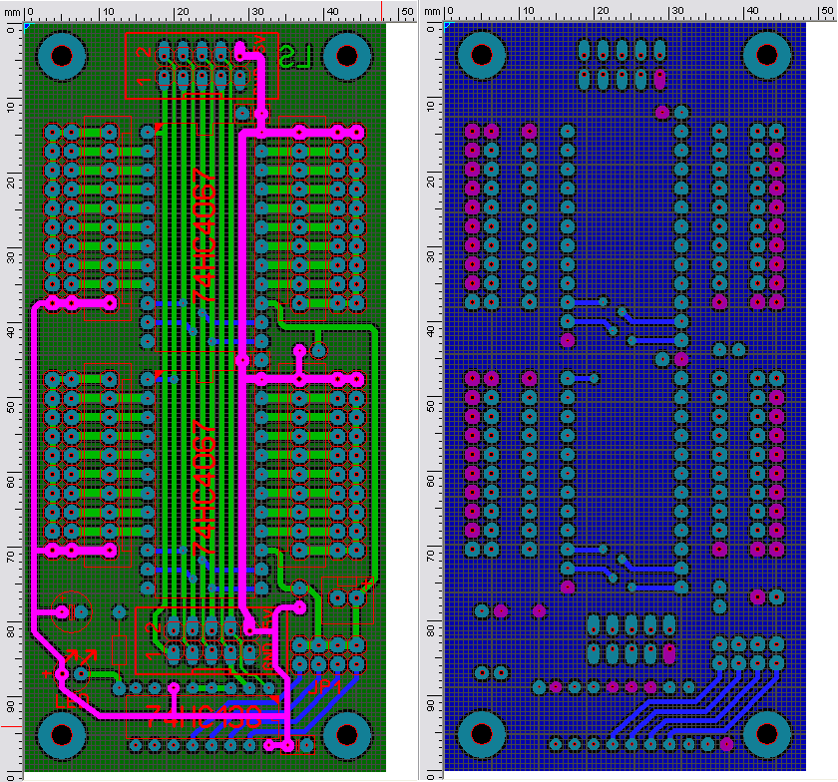Click the GND label beside the bottom connector
The width and height of the screenshot is (838, 782).
coord(268,658)
